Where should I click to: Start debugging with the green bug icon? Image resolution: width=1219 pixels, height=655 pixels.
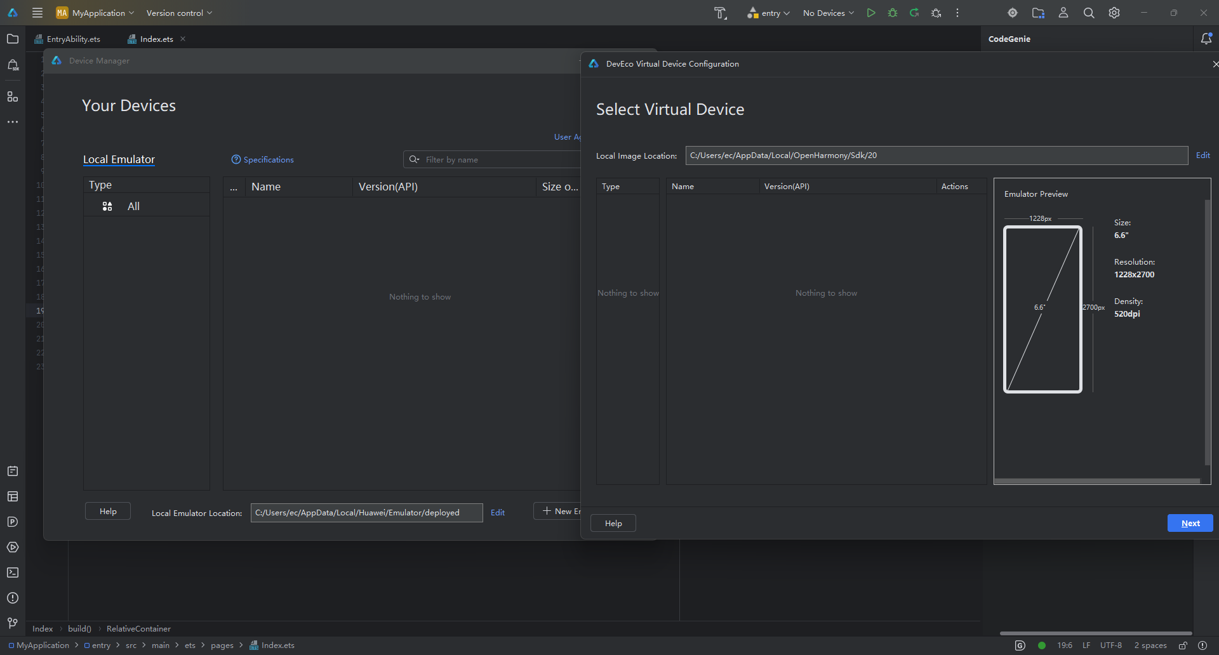click(x=893, y=13)
